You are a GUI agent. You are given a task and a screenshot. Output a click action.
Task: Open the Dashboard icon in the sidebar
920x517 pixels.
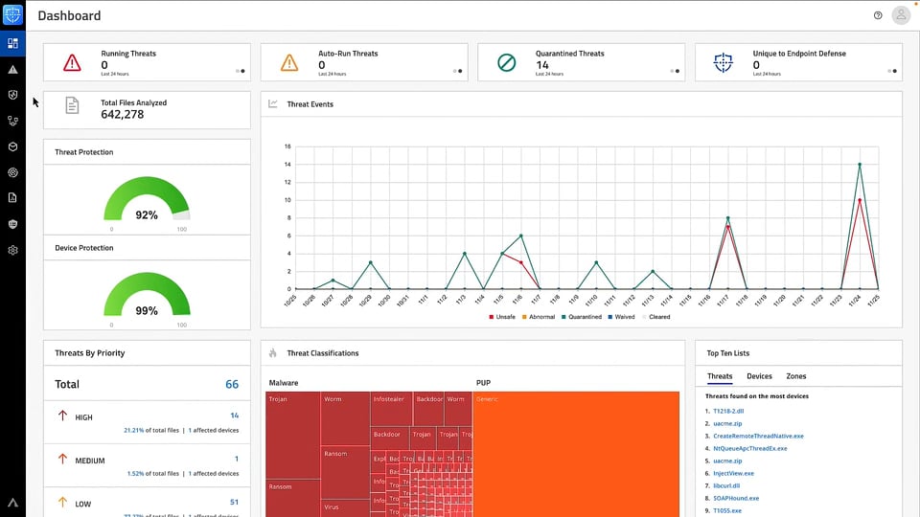(12, 43)
